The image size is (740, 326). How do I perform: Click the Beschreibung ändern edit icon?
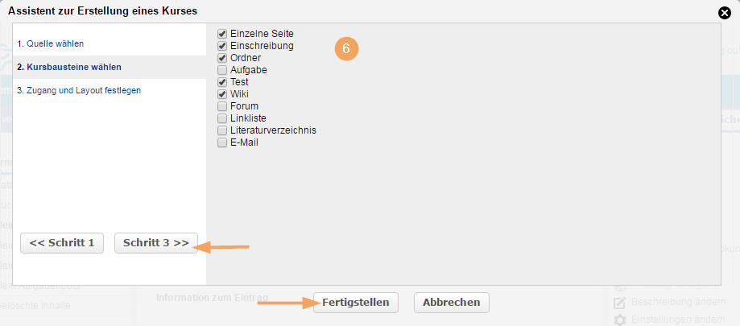pyautogui.click(x=620, y=303)
